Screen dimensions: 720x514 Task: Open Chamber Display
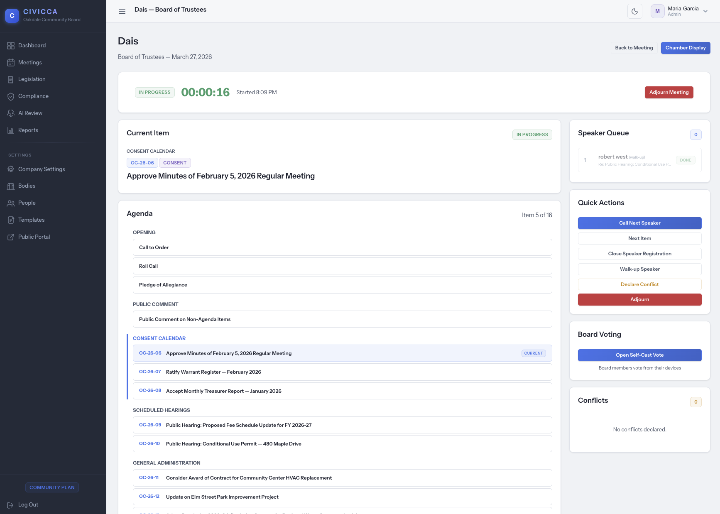[x=685, y=48]
